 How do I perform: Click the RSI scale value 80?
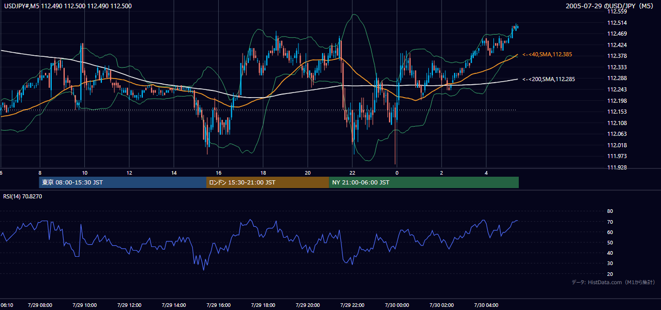tap(610, 211)
